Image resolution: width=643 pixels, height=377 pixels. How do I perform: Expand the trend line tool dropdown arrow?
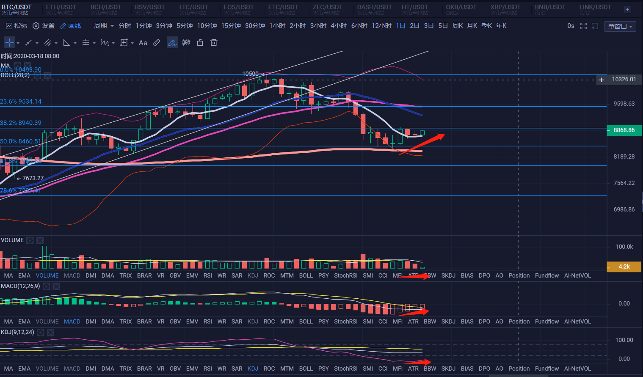pos(37,43)
